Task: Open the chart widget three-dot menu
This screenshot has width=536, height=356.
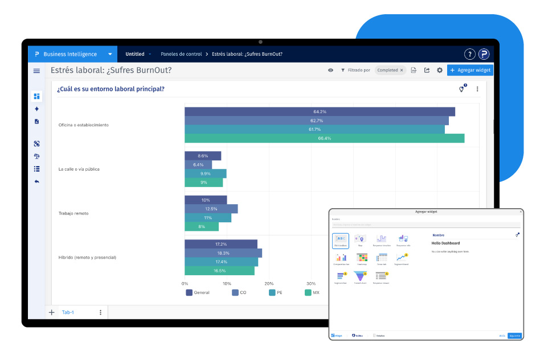Action: click(x=477, y=89)
